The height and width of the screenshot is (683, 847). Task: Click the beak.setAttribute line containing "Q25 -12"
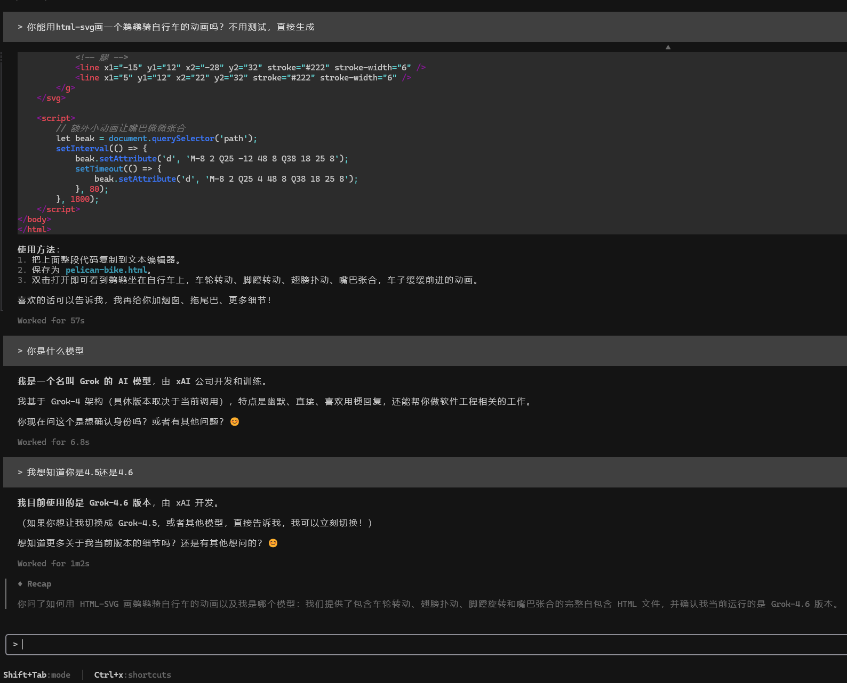pos(212,158)
